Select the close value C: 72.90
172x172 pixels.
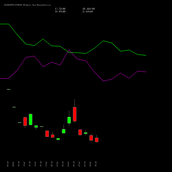pos(60,9)
